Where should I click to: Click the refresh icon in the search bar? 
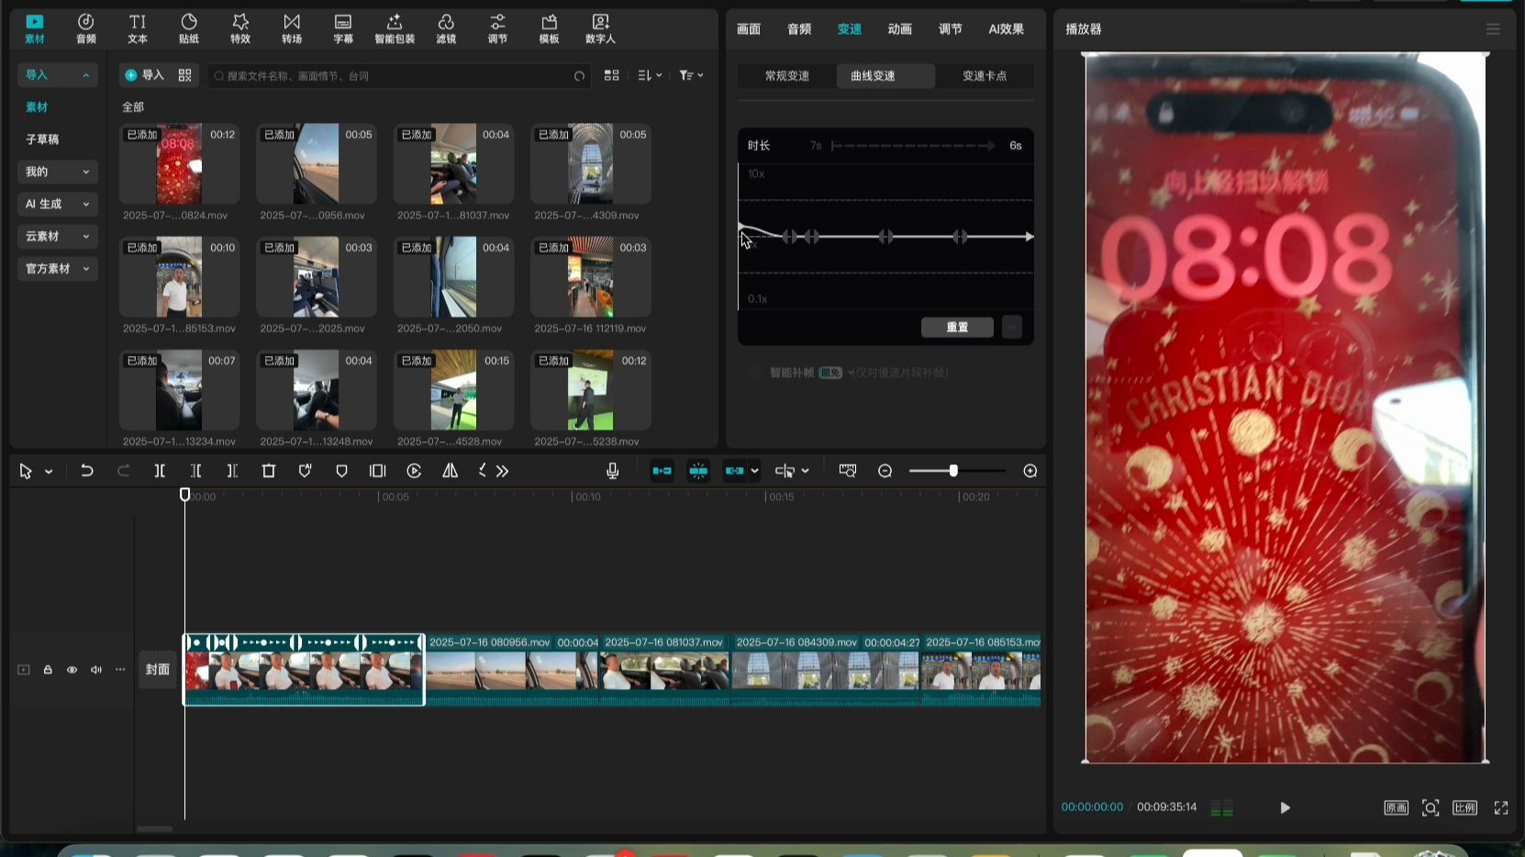[579, 76]
